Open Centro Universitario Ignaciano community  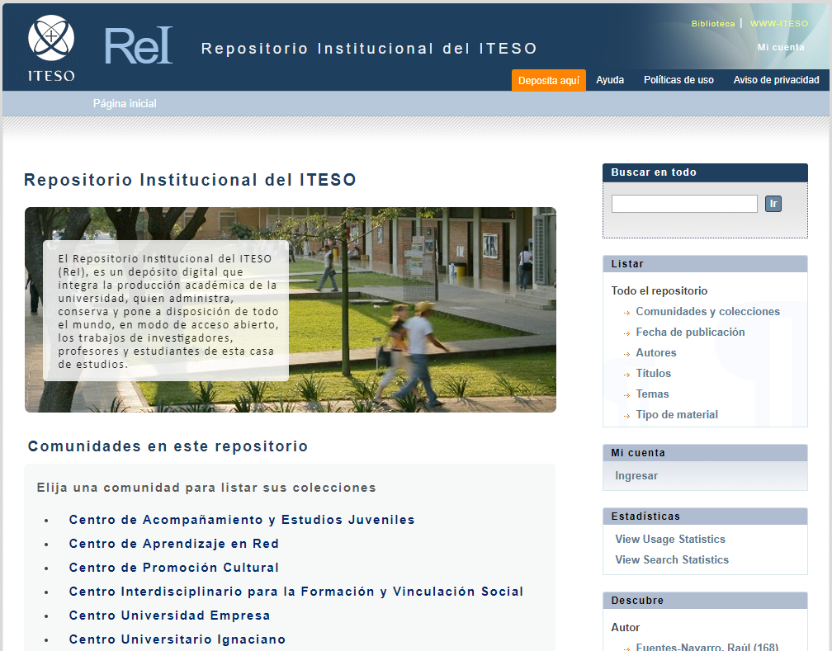tap(177, 639)
